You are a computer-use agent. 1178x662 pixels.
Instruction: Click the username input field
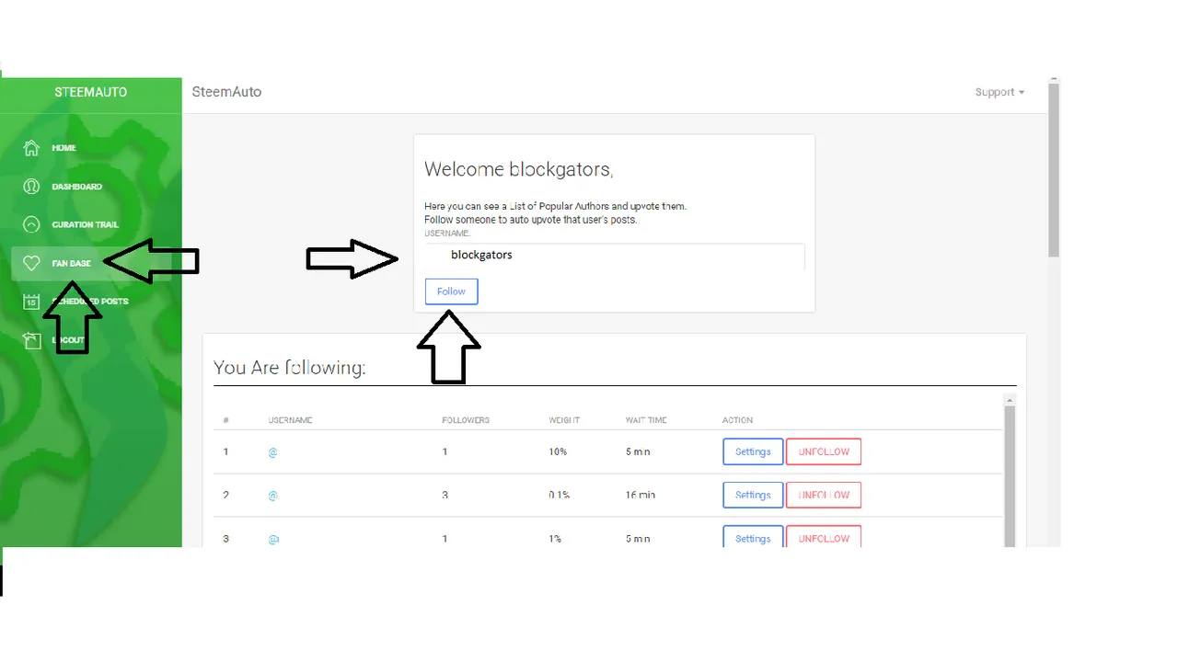615,256
